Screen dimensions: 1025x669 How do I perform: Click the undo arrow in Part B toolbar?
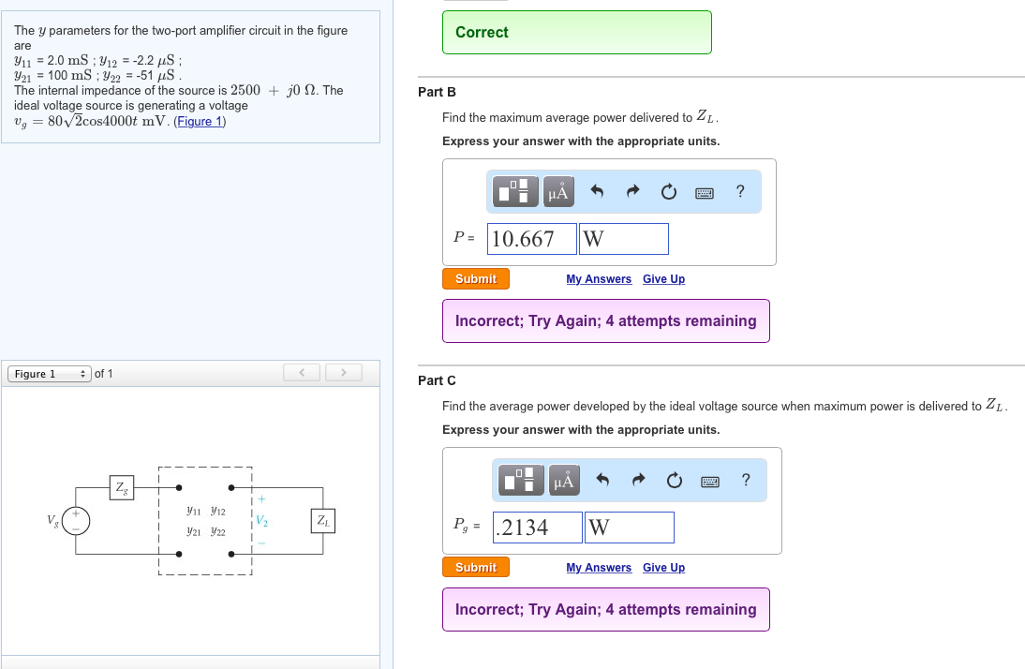(x=597, y=193)
